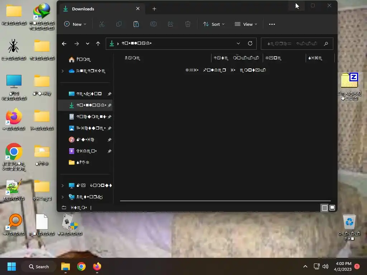Click the Size column header
367x275 pixels.
point(315,58)
